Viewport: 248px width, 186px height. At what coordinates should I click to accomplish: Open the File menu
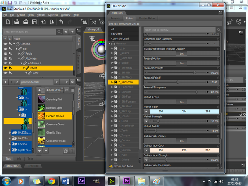pyautogui.click(x=5, y=15)
